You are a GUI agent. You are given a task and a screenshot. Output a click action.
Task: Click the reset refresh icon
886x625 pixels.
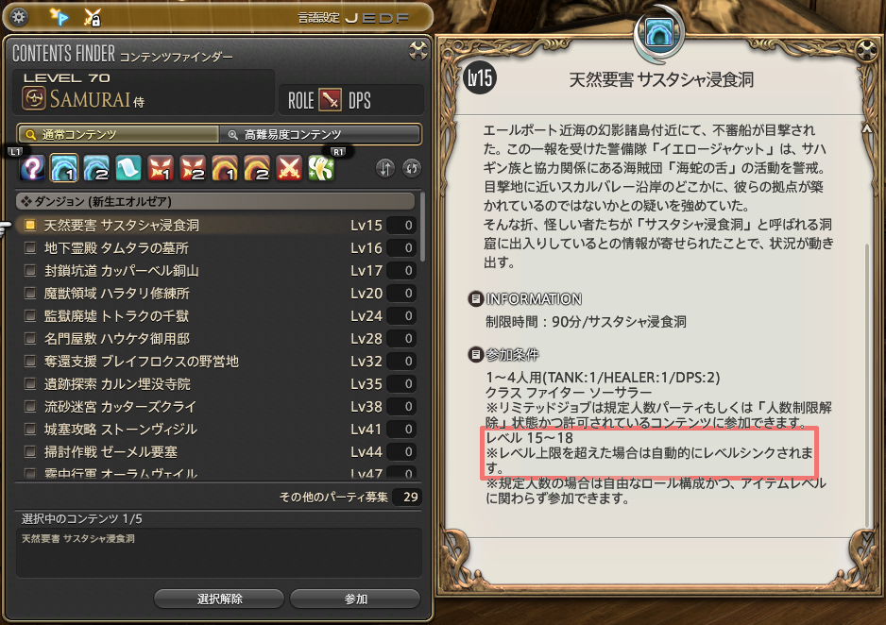click(412, 168)
